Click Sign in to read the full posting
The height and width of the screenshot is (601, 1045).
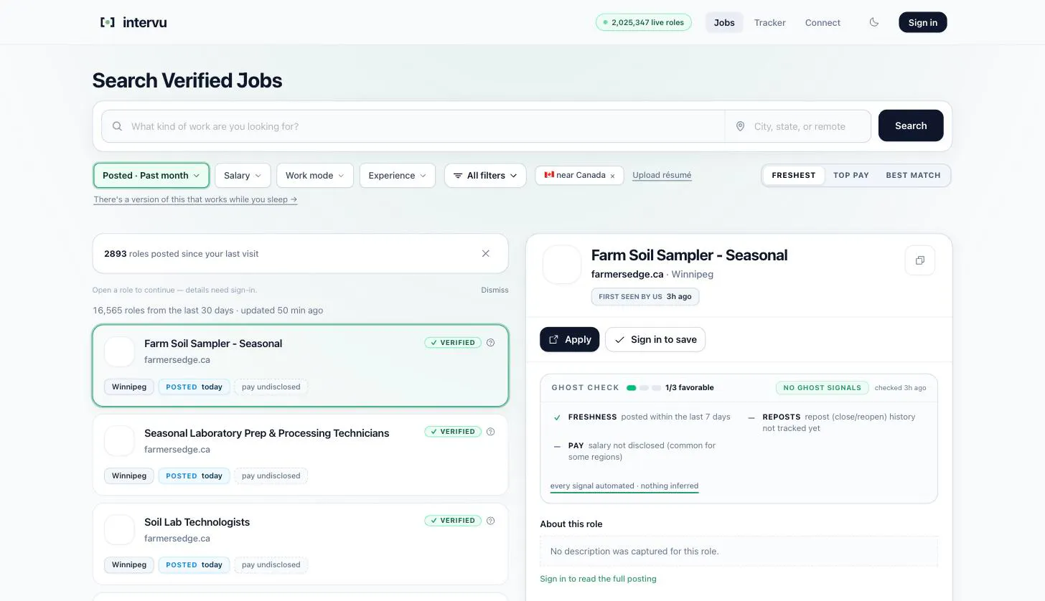point(598,579)
